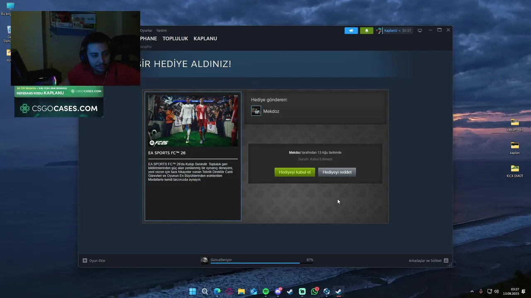Open Windows taskbar search
Image resolution: width=531 pixels, height=298 pixels.
[205, 291]
